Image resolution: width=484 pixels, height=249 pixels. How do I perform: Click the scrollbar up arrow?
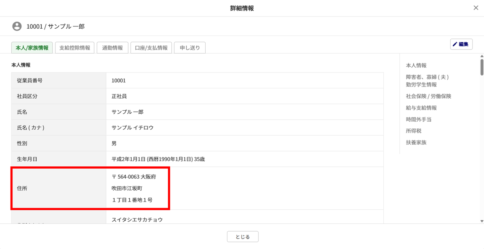pos(482,56)
